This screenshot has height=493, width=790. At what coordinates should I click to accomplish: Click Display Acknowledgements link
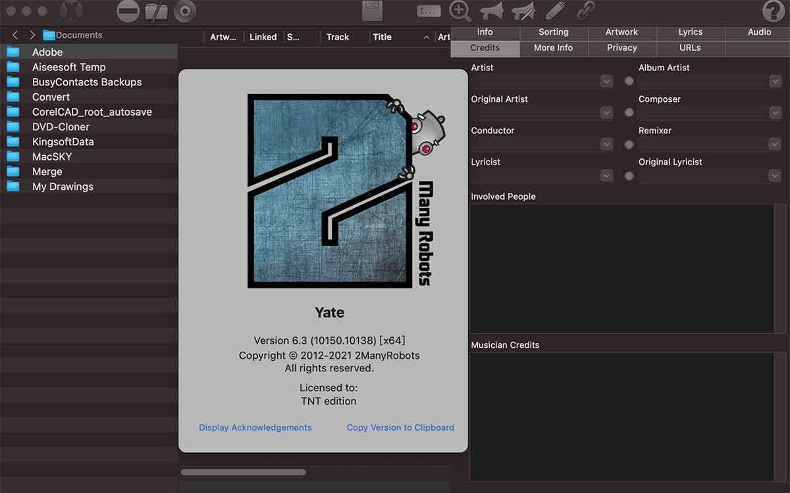click(x=255, y=427)
